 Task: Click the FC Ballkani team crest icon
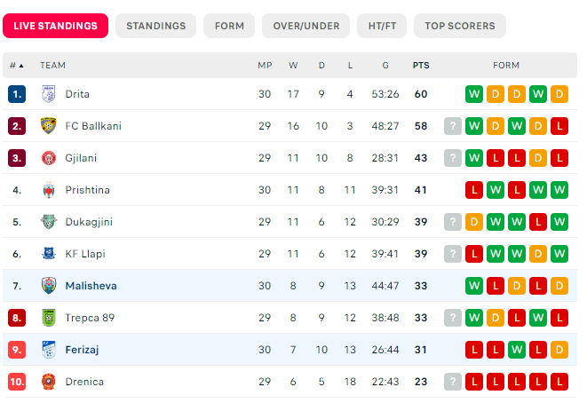[49, 126]
